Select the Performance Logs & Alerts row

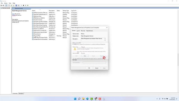[51, 32]
